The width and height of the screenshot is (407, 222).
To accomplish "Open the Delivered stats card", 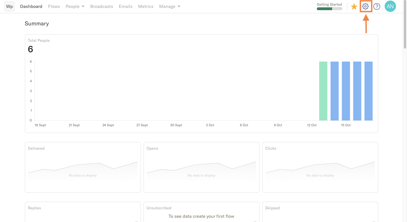I will point(83,167).
